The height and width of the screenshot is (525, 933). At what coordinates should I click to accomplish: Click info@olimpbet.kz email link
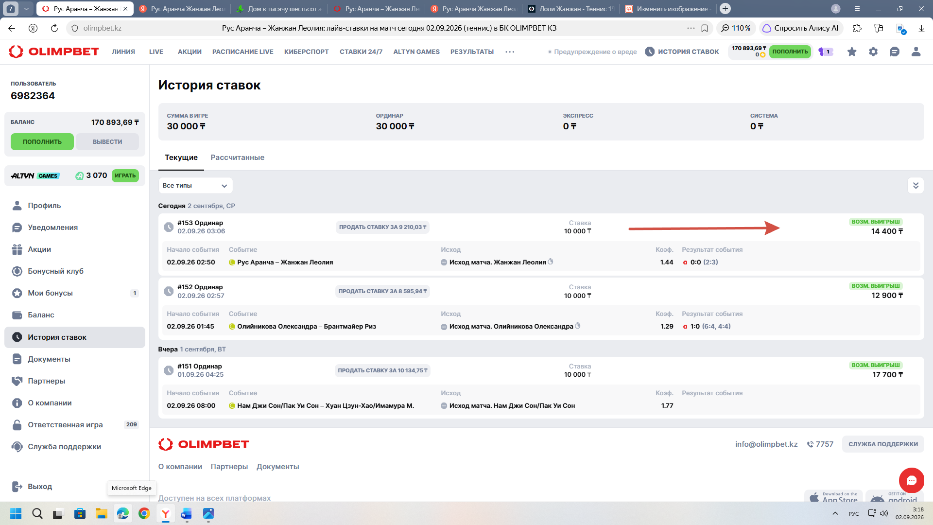766,444
